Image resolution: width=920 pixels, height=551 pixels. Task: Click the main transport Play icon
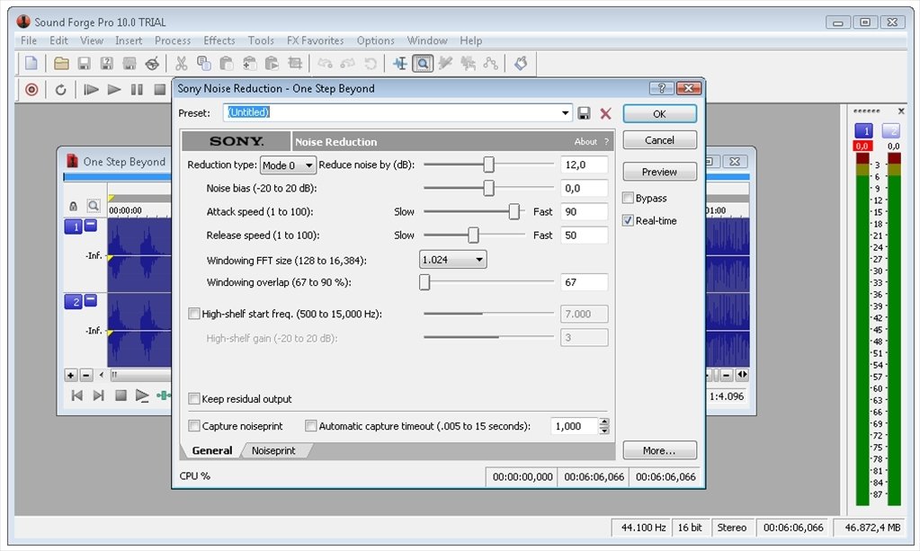(x=114, y=90)
